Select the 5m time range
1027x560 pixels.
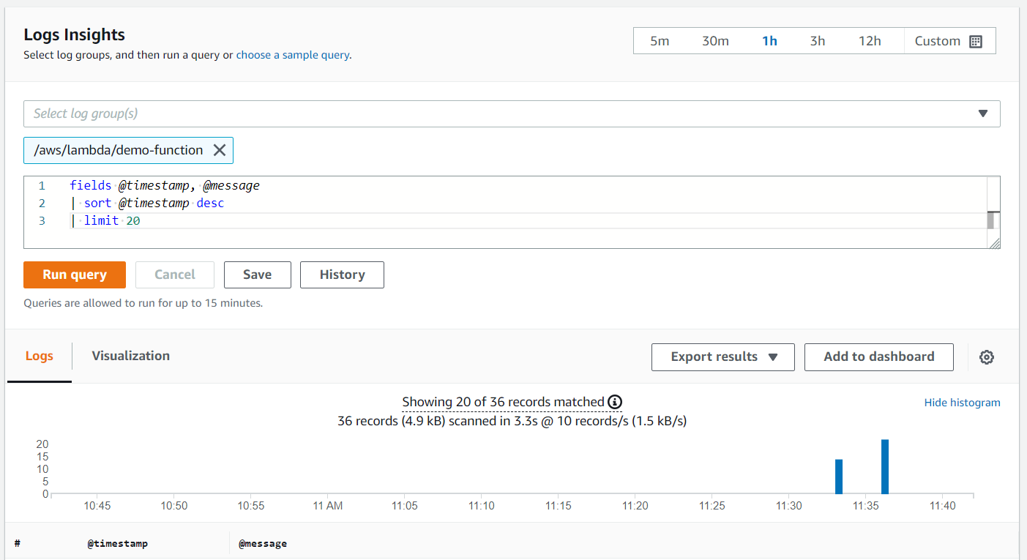point(660,41)
